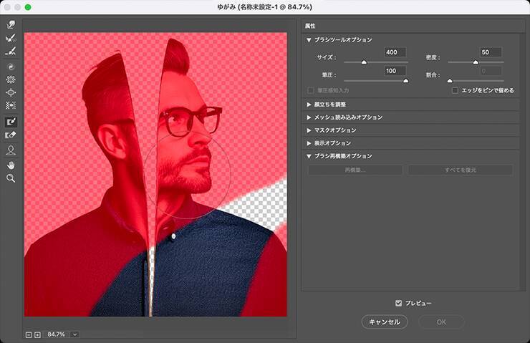Click the サイズ slider track
This screenshot has width=530, height=343.
(375, 63)
